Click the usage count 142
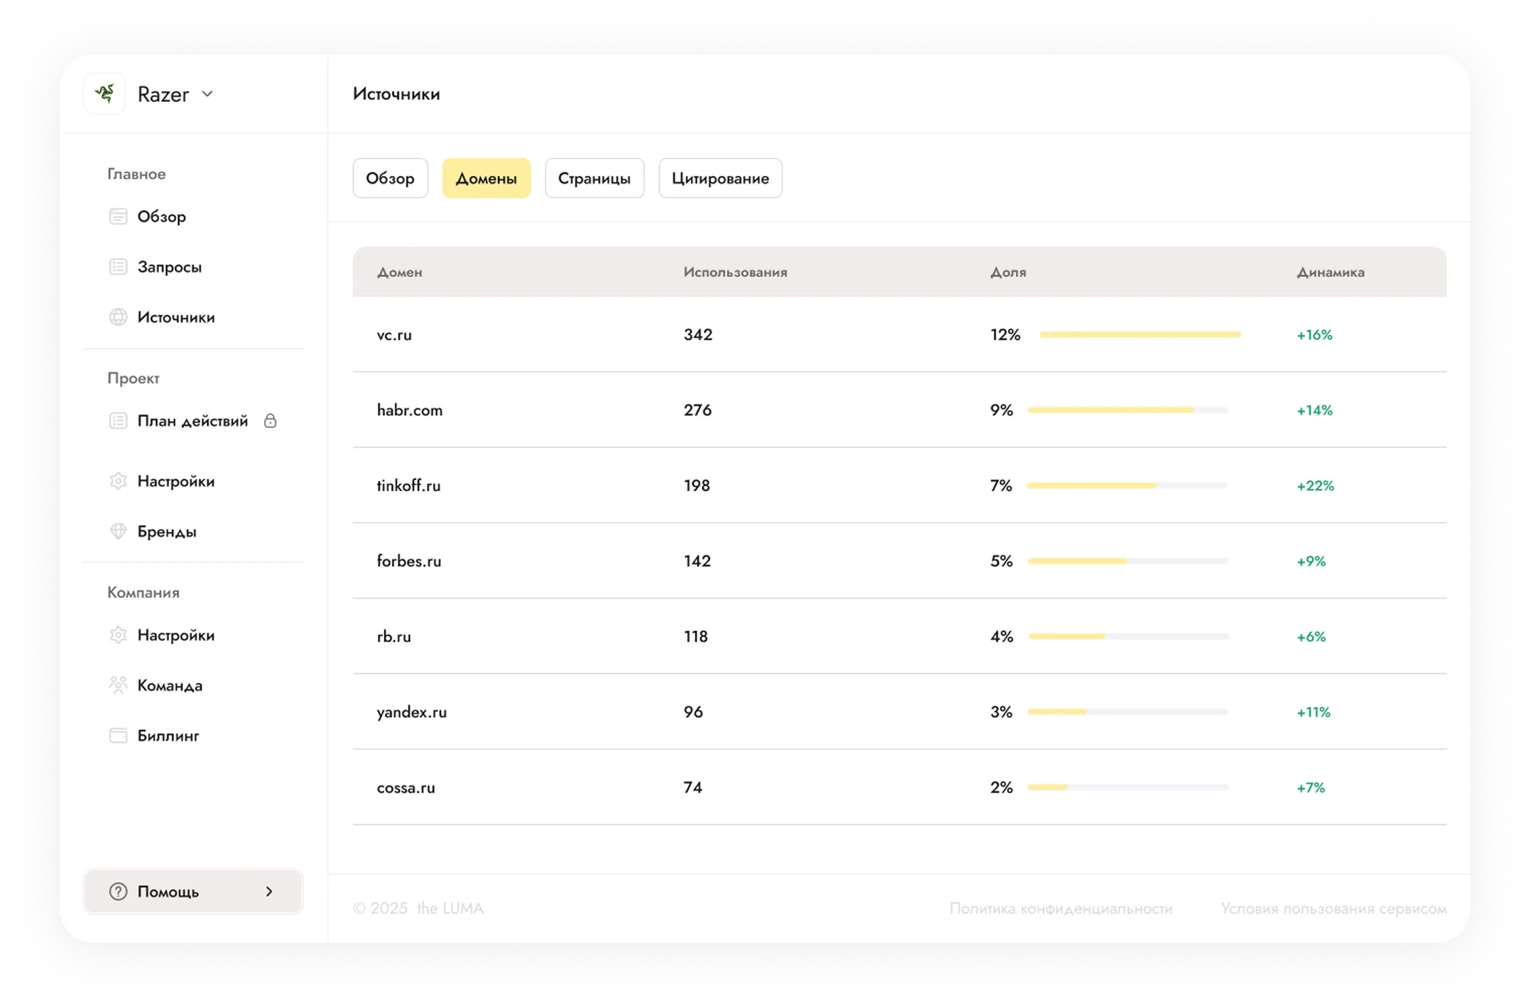 [x=697, y=560]
